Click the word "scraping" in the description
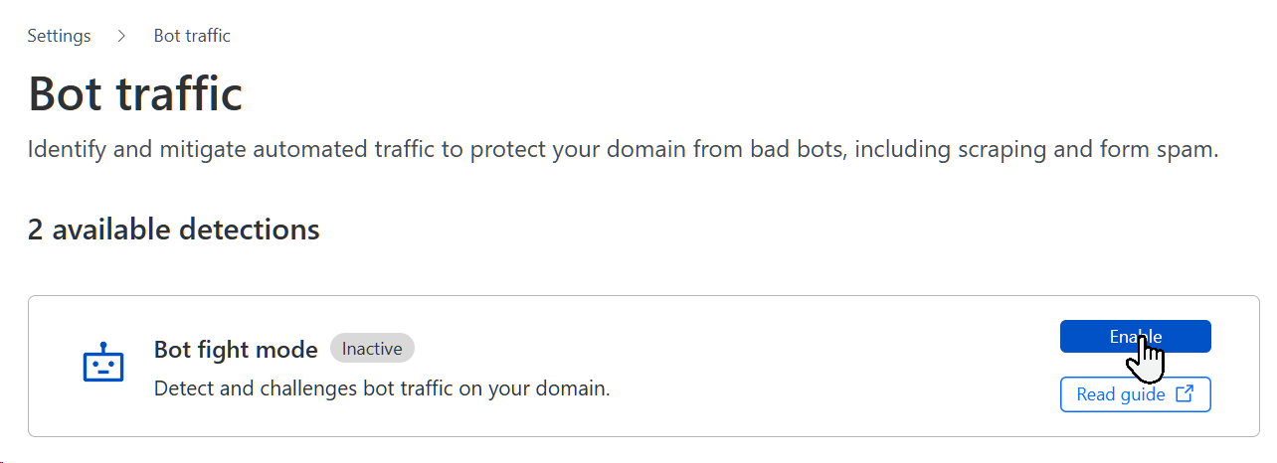 [x=999, y=151]
